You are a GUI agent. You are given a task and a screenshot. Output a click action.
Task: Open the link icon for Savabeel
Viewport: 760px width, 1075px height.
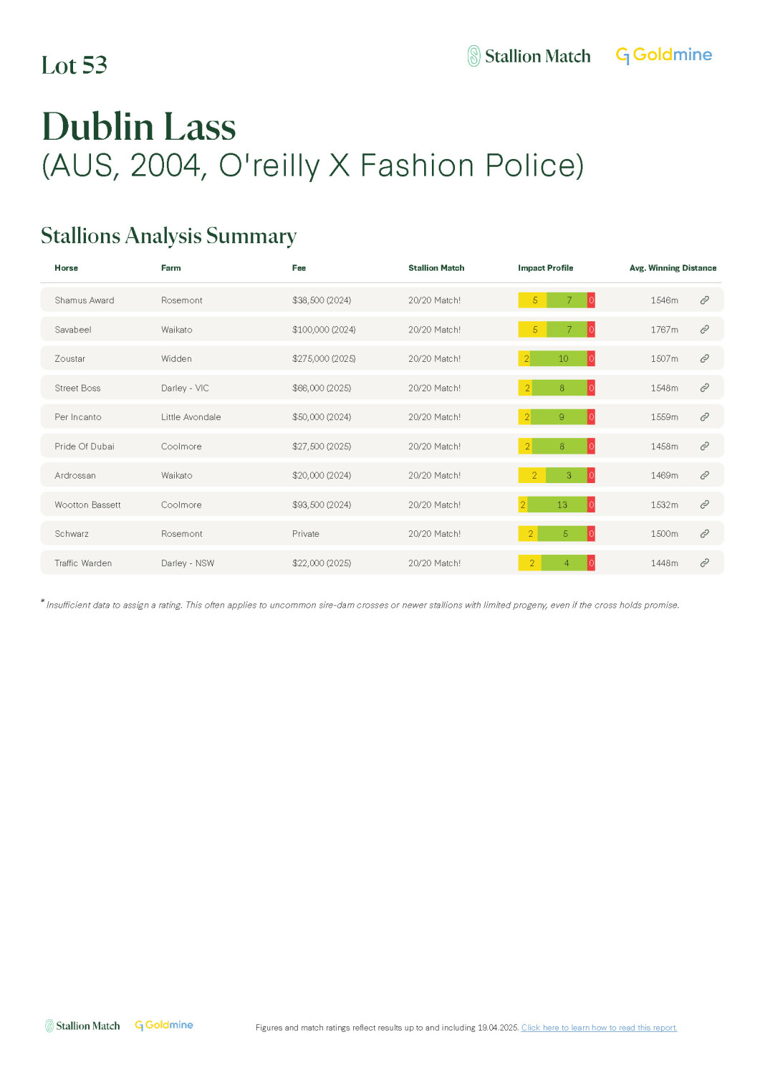coord(704,330)
